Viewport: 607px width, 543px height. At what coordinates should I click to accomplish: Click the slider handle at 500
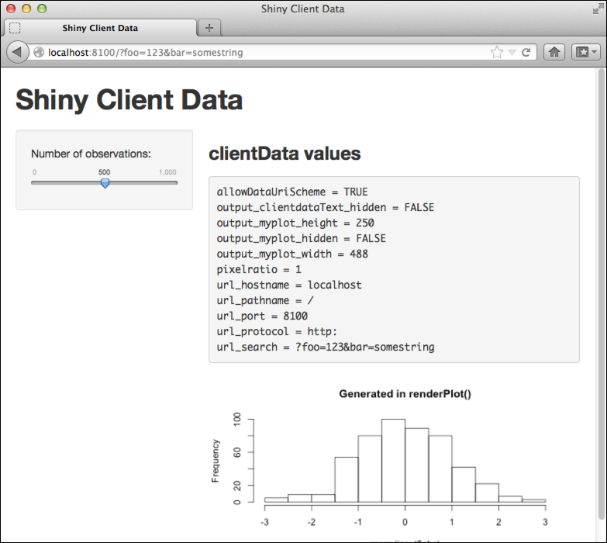pyautogui.click(x=105, y=183)
